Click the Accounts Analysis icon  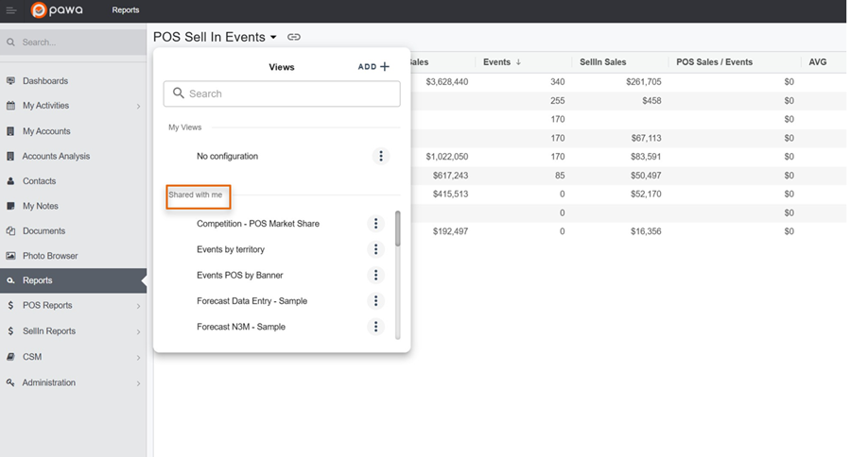(x=10, y=156)
